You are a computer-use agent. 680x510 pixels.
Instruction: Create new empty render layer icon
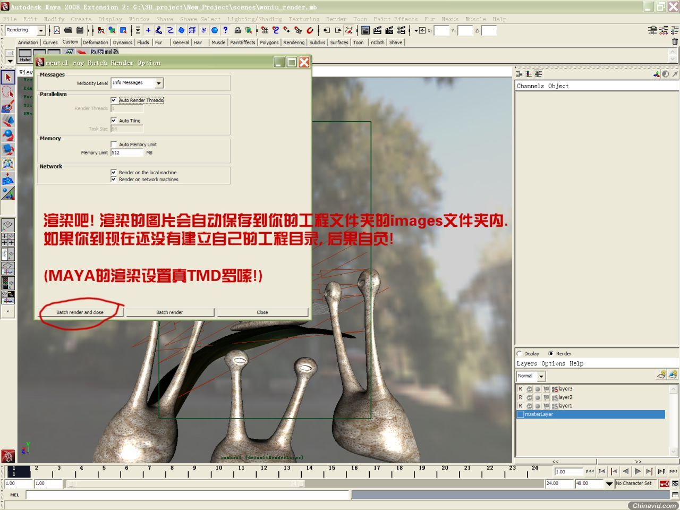661,375
